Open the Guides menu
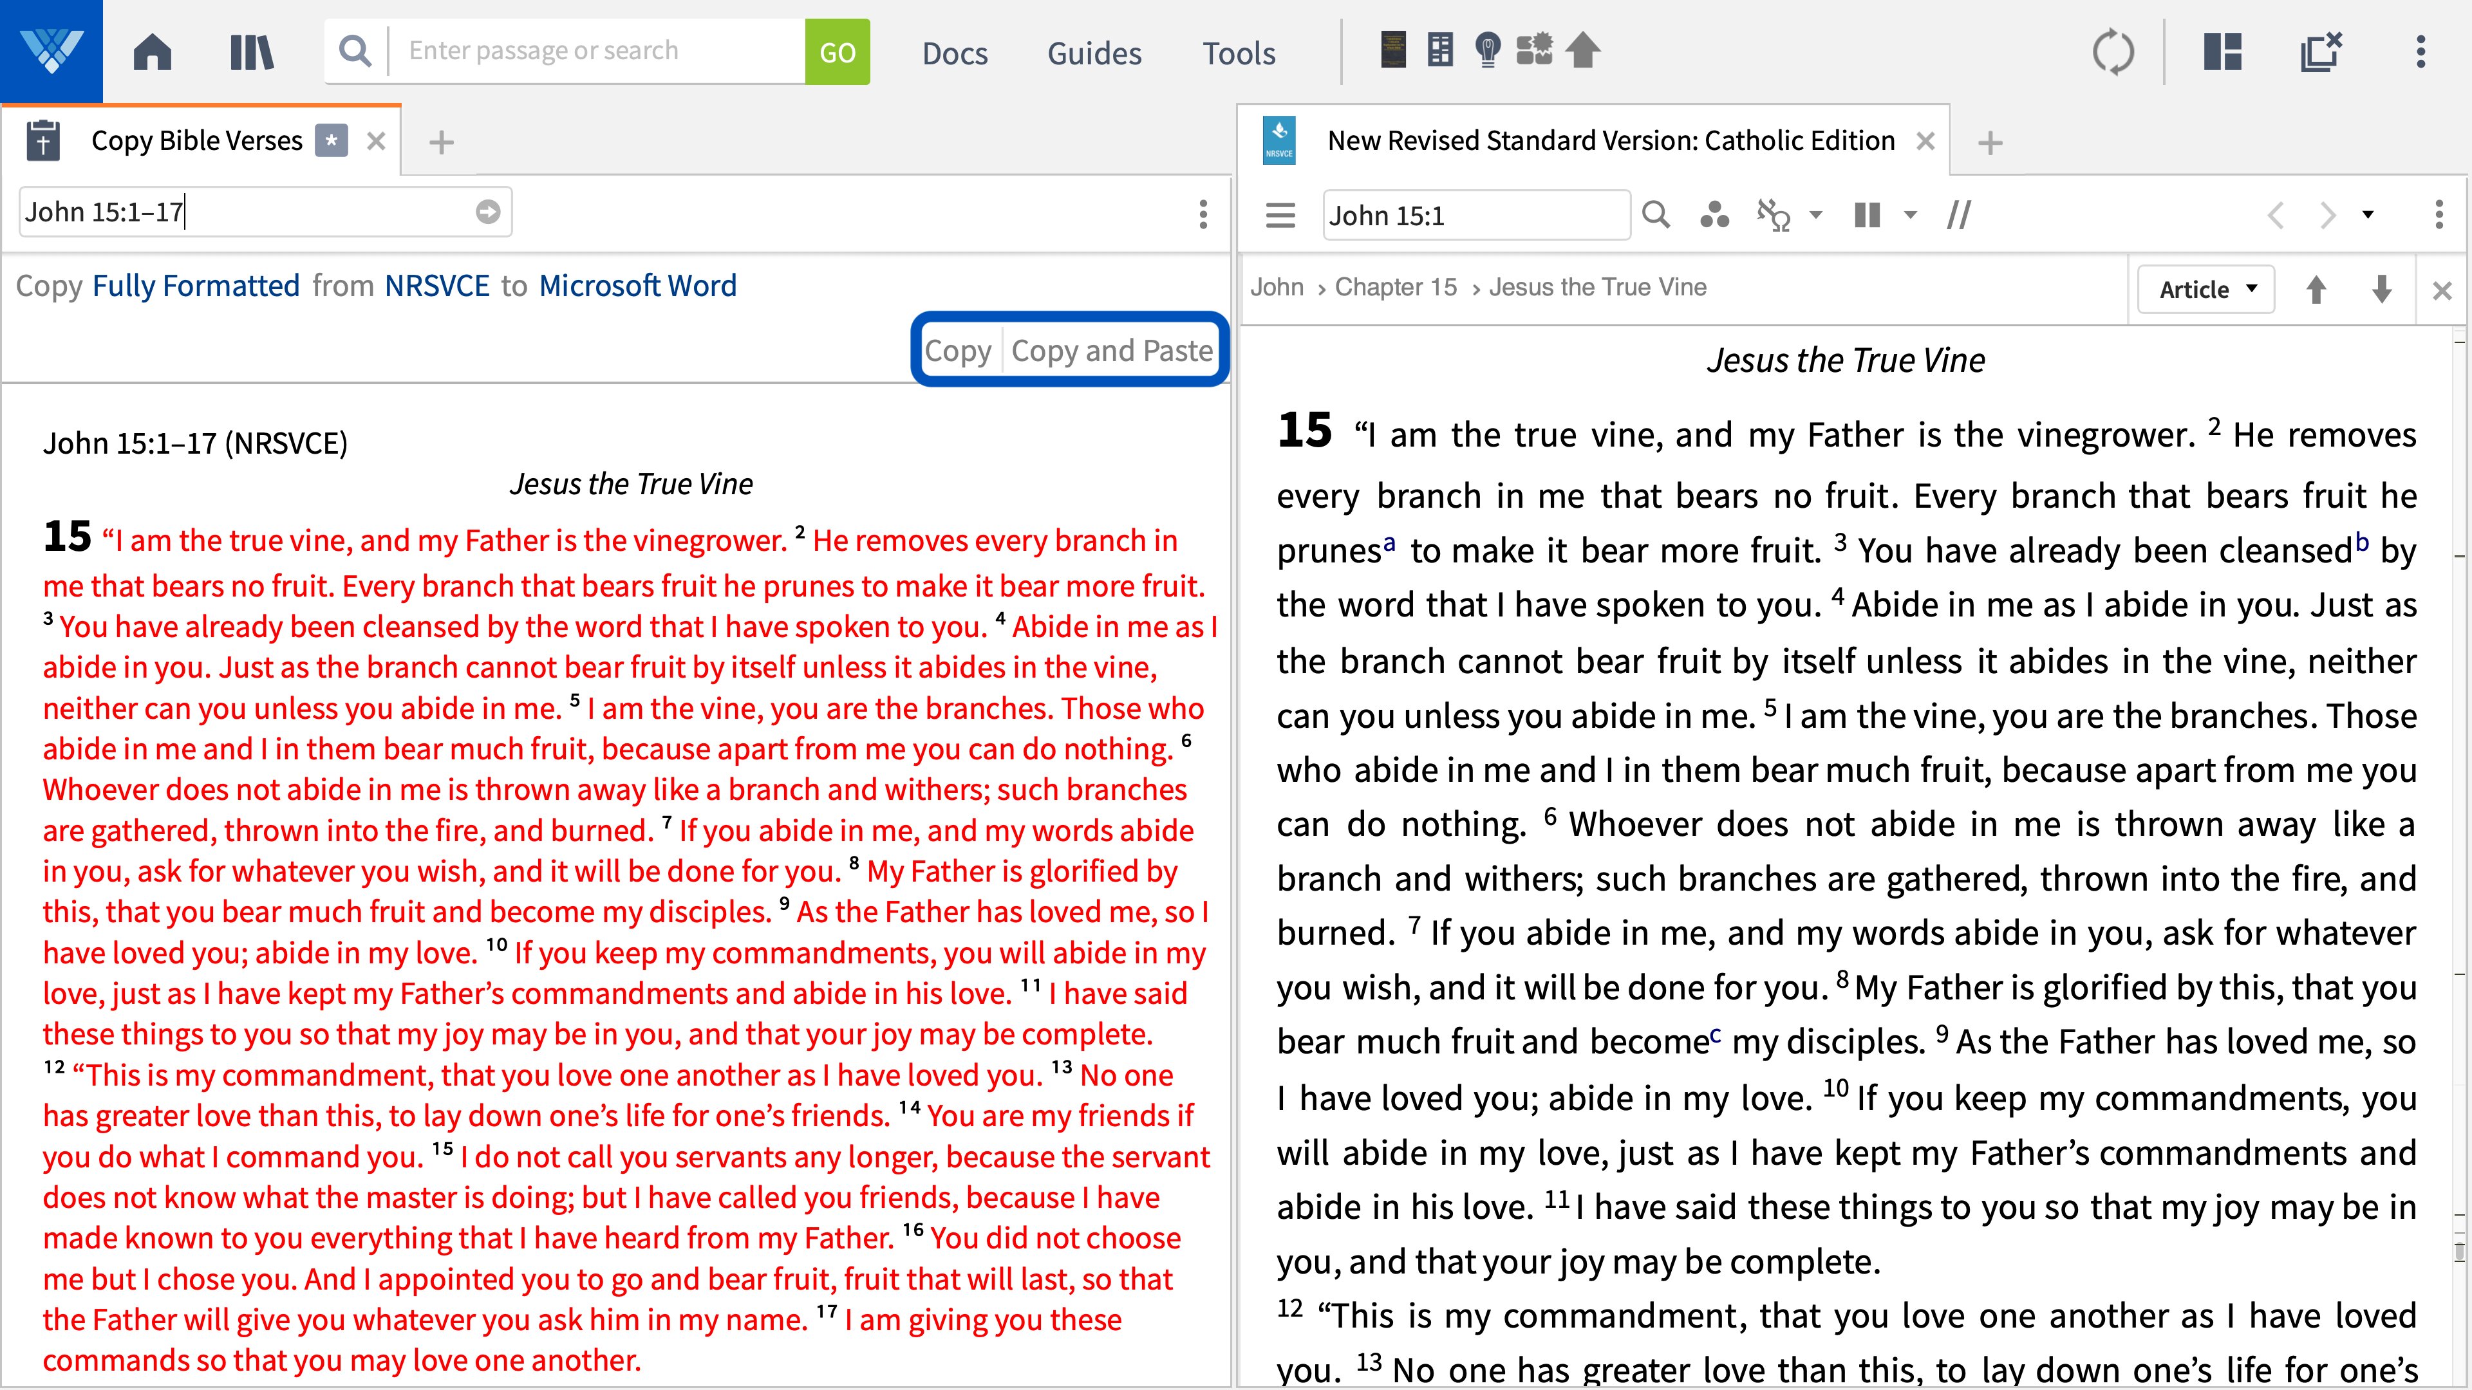Screen dimensions: 2472x1390 (1094, 53)
